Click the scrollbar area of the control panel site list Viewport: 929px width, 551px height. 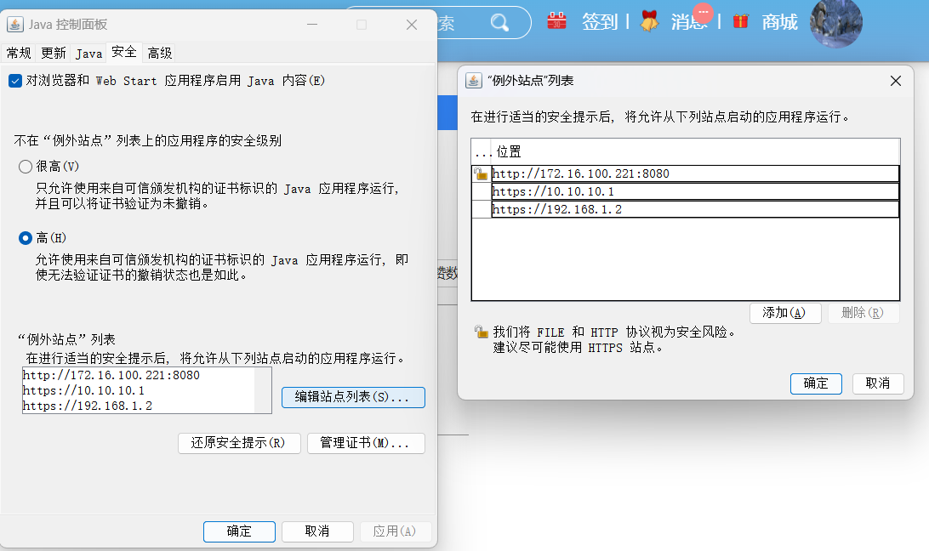tap(263, 390)
